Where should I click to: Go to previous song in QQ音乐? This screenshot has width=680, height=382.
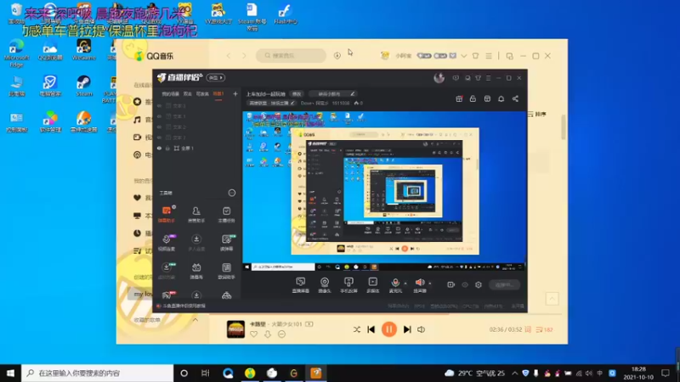point(371,329)
